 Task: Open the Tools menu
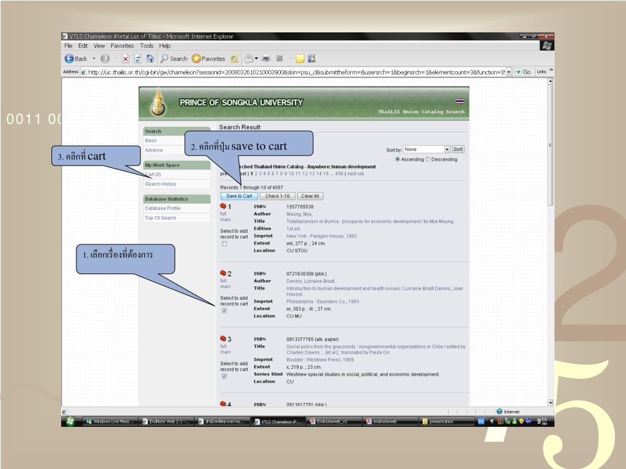(x=147, y=46)
